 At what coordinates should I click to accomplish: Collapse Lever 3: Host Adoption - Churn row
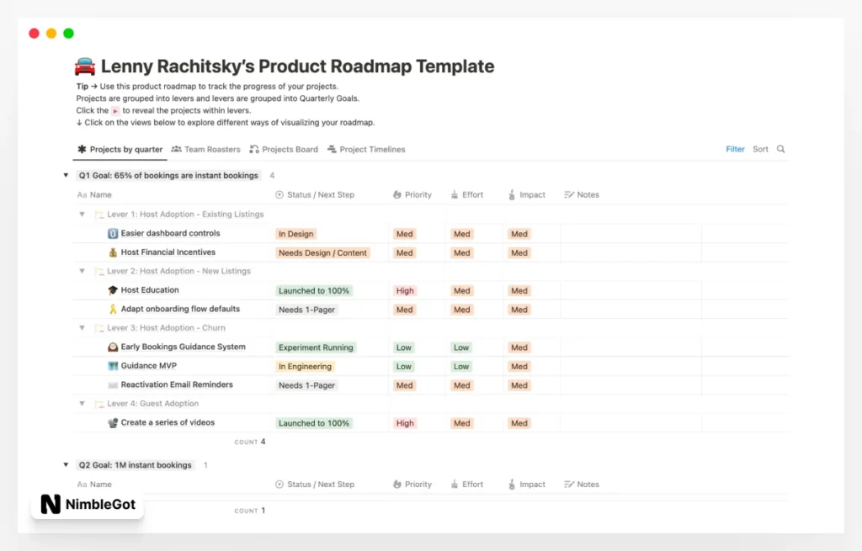coord(82,328)
